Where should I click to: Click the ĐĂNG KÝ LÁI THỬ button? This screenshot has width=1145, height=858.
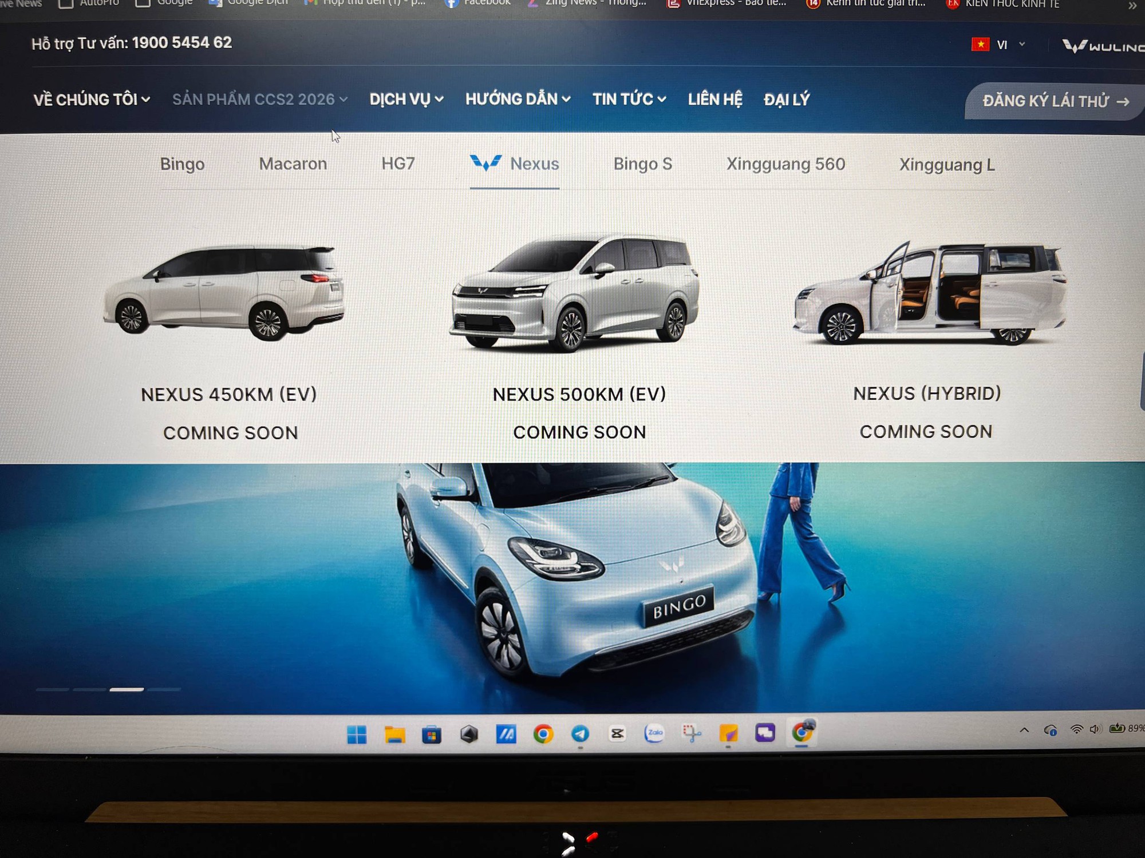point(1053,101)
